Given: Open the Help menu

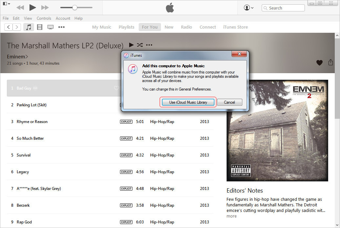Looking at the screenshot, I should (78, 18).
